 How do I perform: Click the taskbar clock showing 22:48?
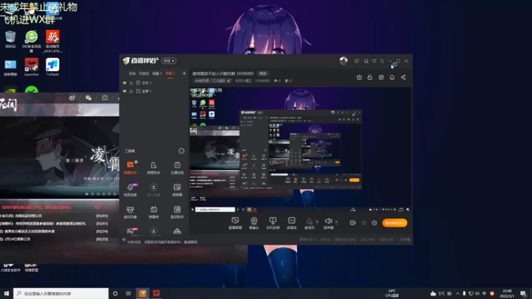point(507,293)
